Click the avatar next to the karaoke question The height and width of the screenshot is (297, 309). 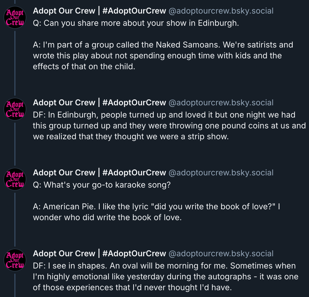[x=15, y=178]
